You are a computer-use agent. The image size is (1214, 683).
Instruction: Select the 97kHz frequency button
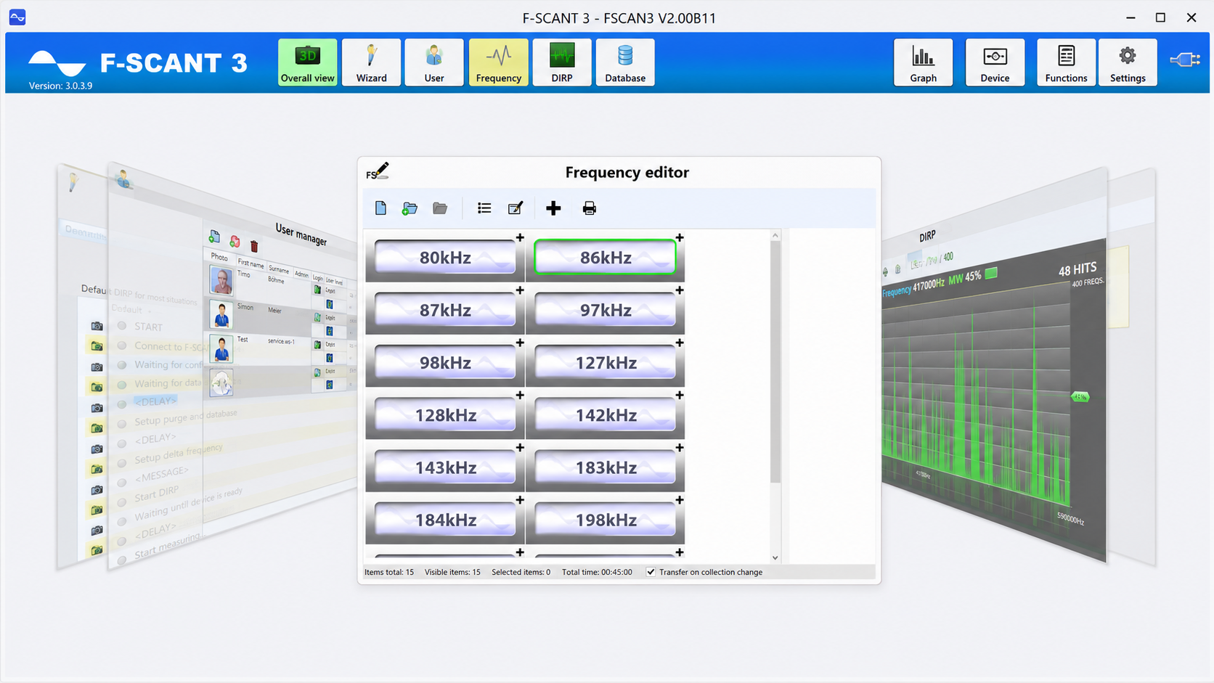pyautogui.click(x=605, y=310)
